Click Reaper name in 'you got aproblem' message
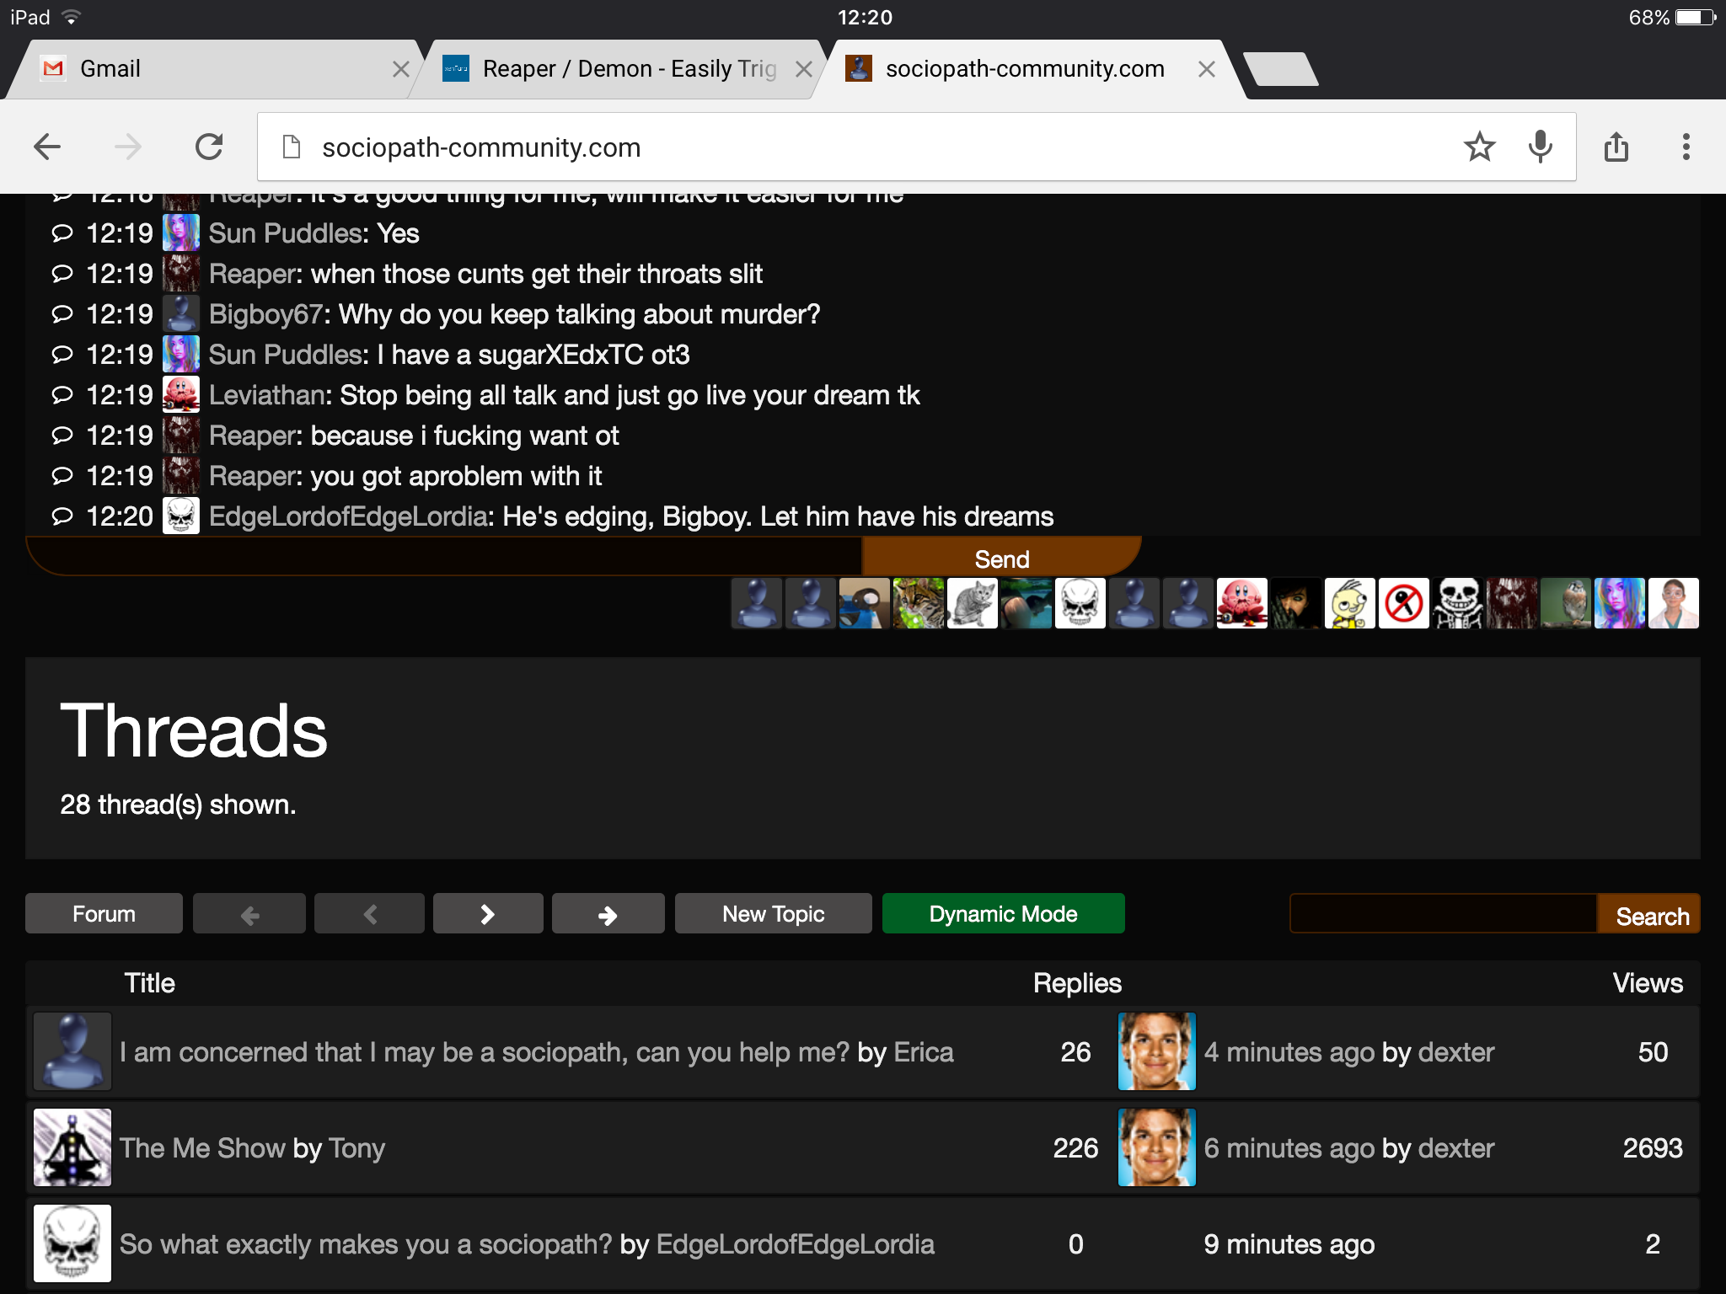The height and width of the screenshot is (1294, 1726). point(252,476)
